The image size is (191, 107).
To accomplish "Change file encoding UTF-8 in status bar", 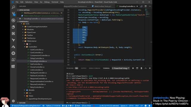I will point(131,106).
